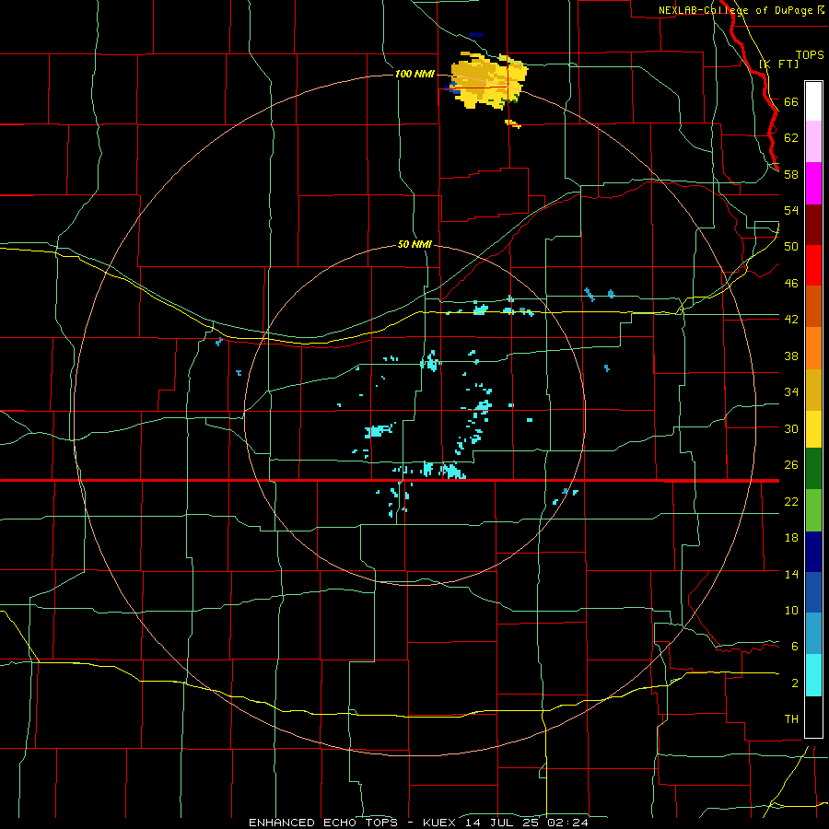This screenshot has height=829, width=829.
Task: Click the legend value '58'
Action: coord(791,174)
